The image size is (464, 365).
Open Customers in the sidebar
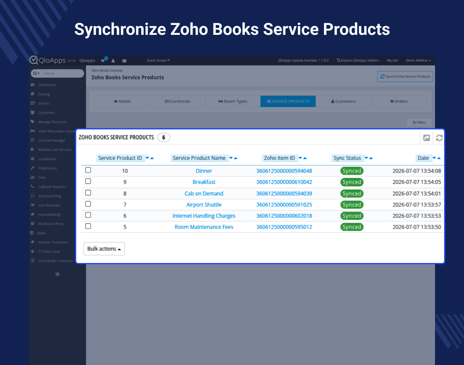tap(46, 112)
